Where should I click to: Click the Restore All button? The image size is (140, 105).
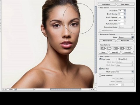tap(125, 41)
